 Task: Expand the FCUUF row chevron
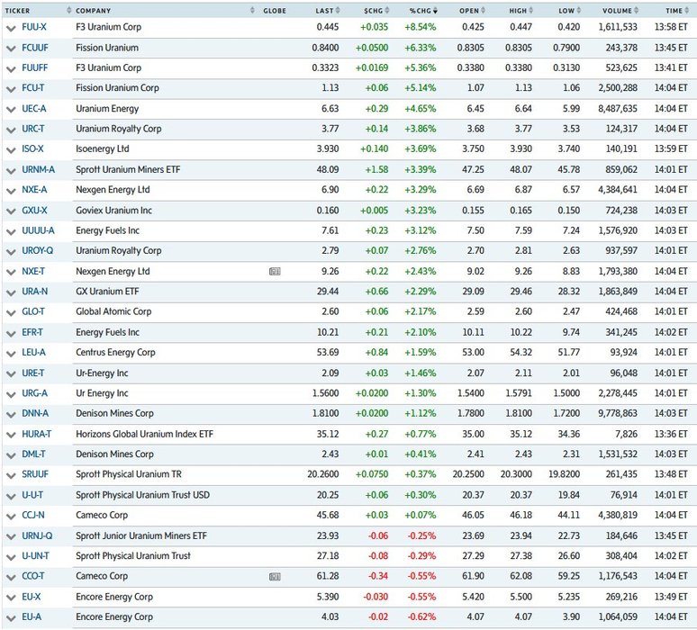11,49
